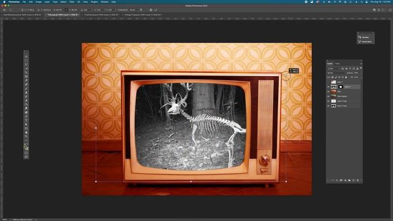Select the Horizontal Type tool
393x221 pixels.
point(26,120)
